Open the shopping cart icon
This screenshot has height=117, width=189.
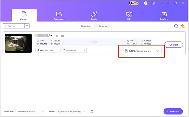coord(146,3)
